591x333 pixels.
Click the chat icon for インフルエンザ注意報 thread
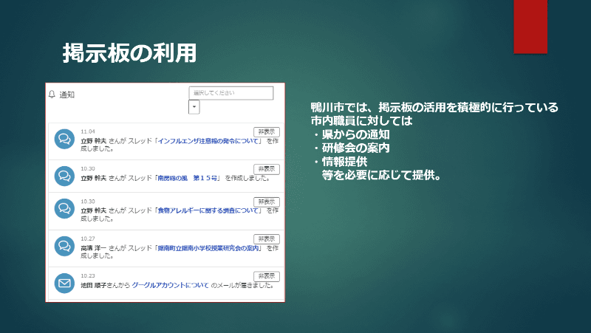point(64,139)
